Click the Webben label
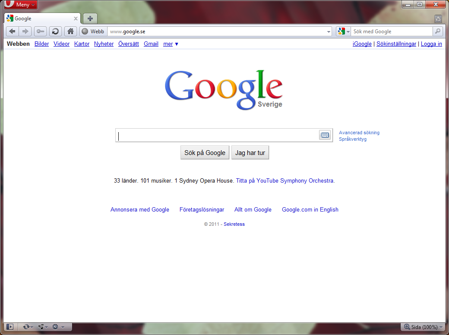This screenshot has height=335, width=449. point(18,44)
